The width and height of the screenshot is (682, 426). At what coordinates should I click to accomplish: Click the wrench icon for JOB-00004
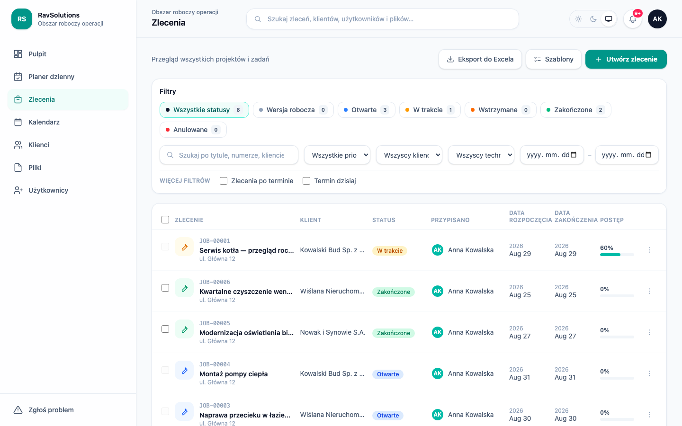[184, 370]
